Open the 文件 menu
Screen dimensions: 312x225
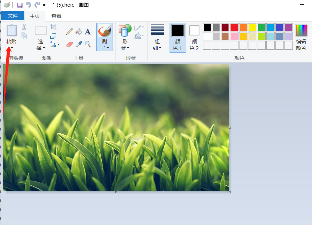13,16
